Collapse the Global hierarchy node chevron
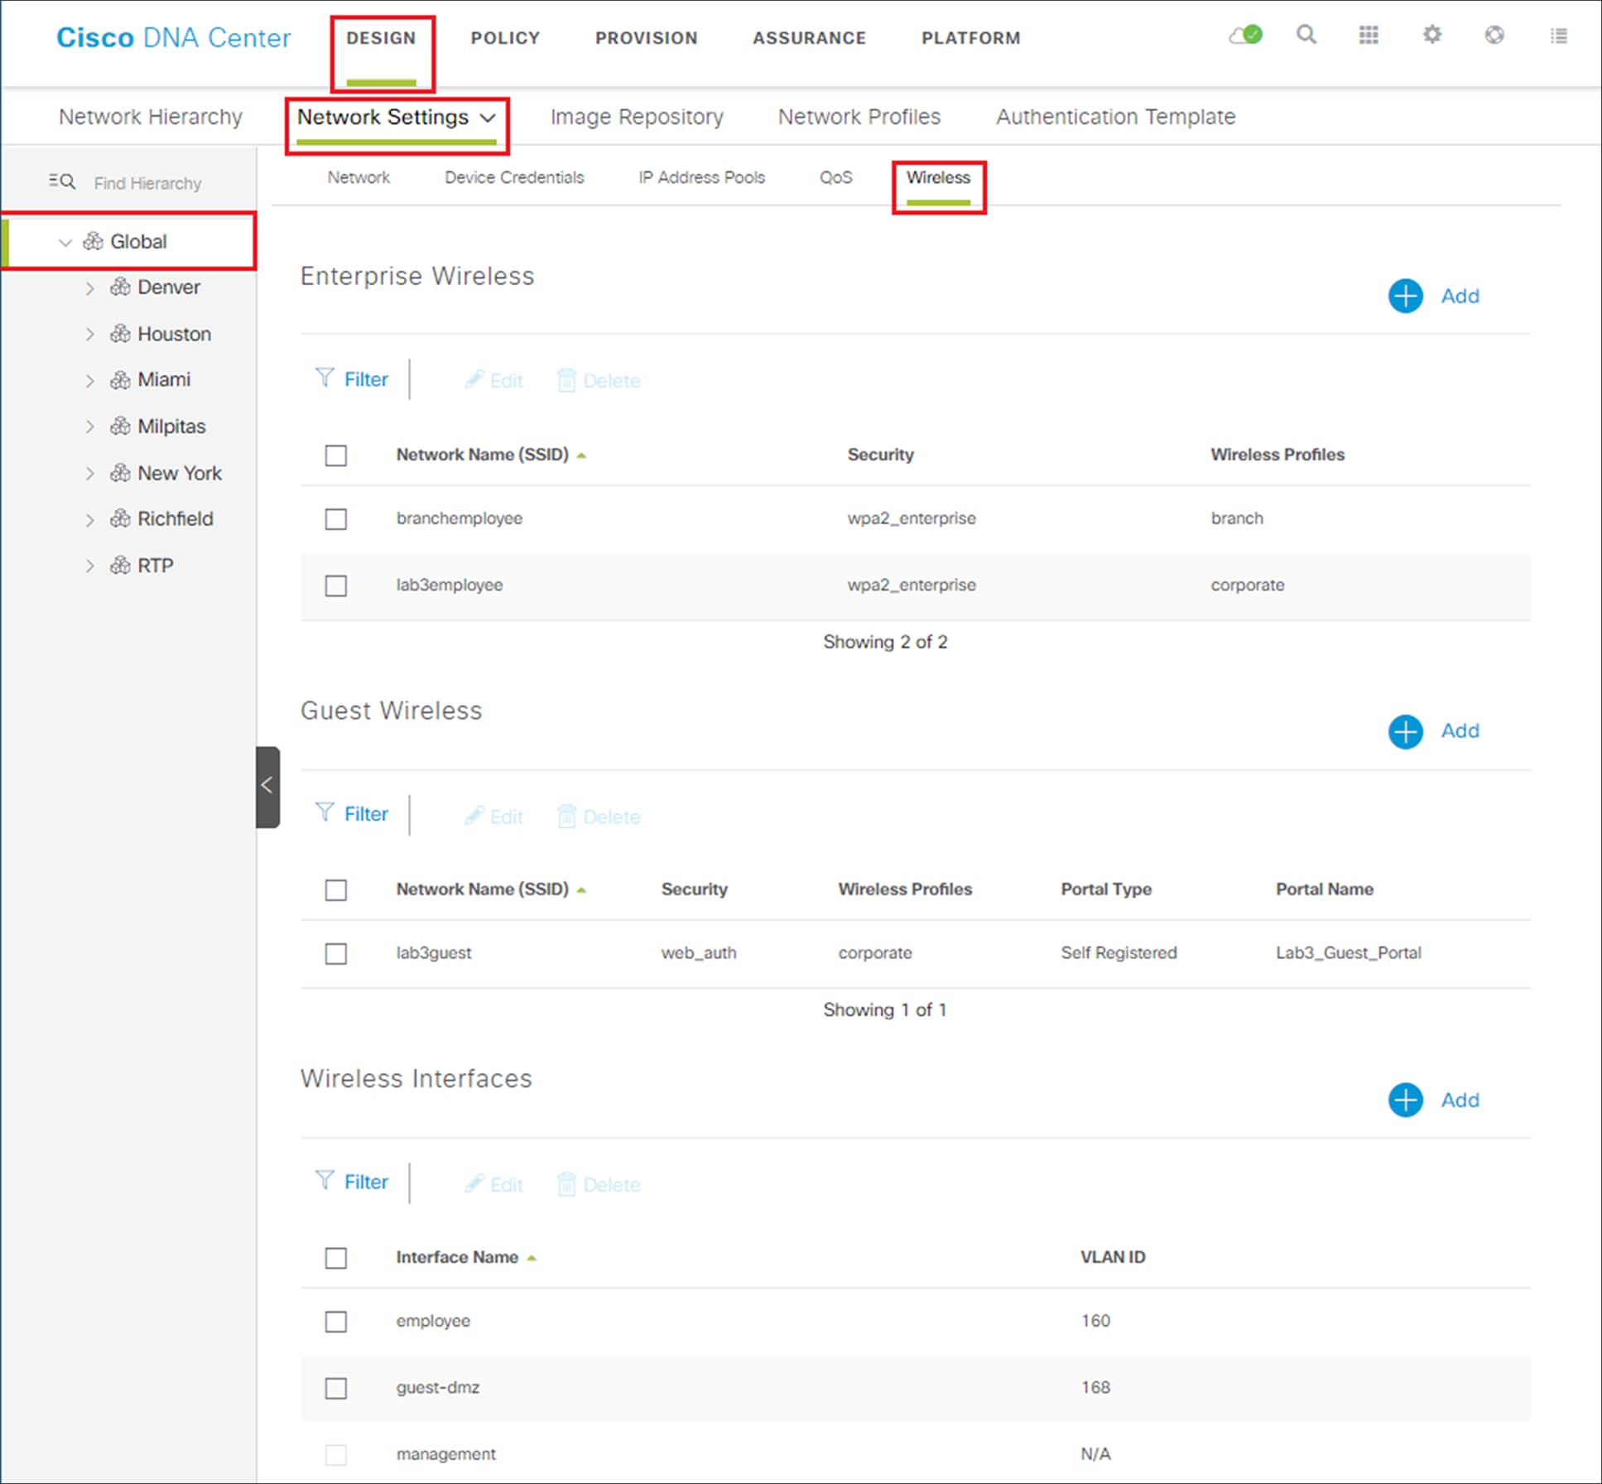Viewport: 1602px width, 1484px height. point(65,243)
